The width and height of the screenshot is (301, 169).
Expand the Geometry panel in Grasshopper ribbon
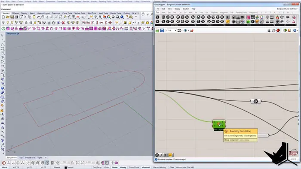(x=175, y=25)
